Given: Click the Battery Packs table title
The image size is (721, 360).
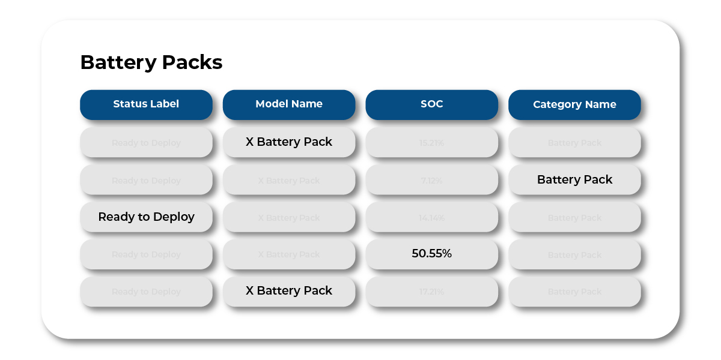Looking at the screenshot, I should [x=151, y=62].
